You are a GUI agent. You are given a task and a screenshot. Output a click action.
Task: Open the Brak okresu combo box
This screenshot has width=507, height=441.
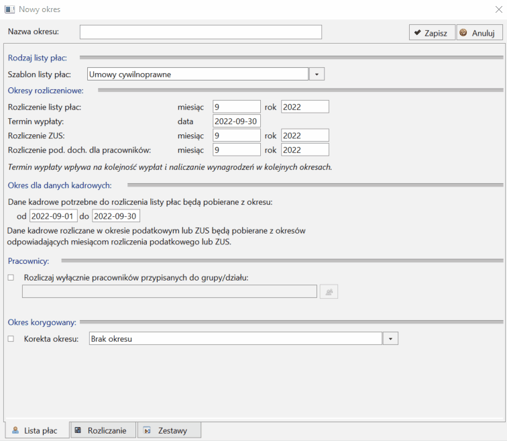pos(235,338)
